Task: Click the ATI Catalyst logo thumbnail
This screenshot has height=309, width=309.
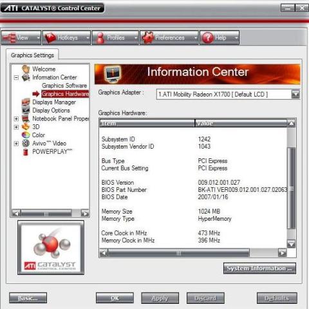Action: (x=51, y=248)
